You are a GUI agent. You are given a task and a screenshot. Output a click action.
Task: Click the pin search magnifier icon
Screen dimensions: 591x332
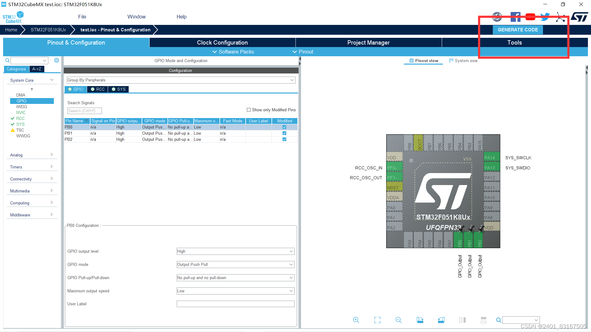click(499, 320)
